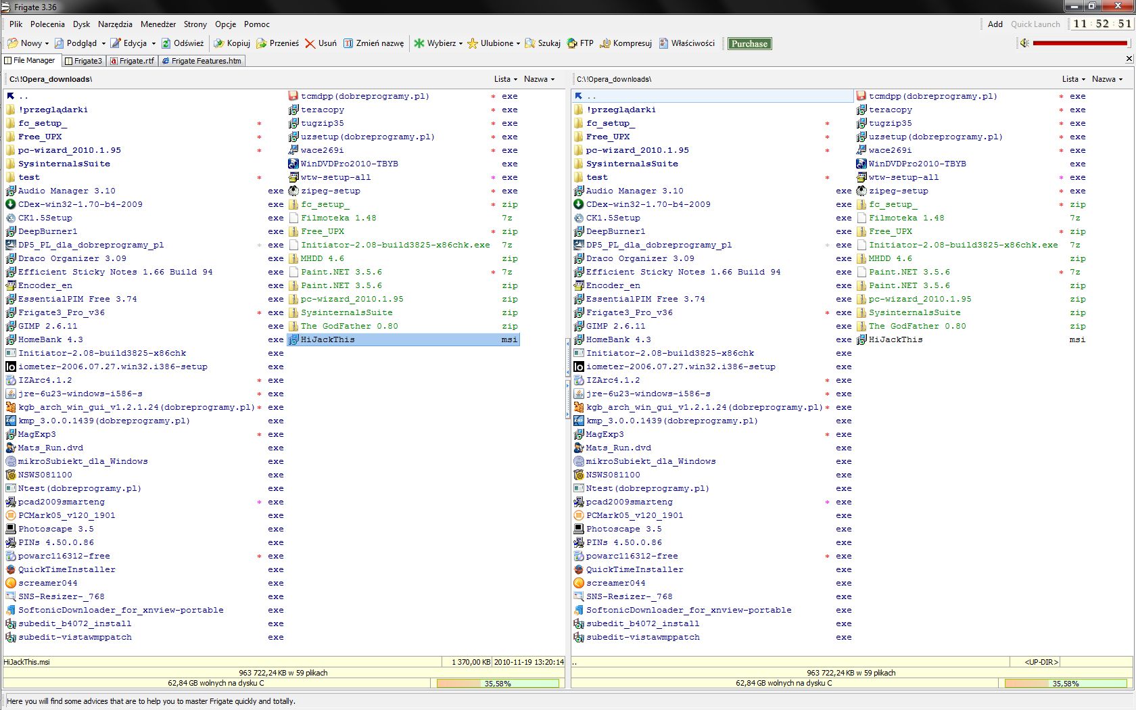Select iometer-2006.07.27 setup icon in left panel
Screen dimensions: 1136x710
pyautogui.click(x=10, y=366)
